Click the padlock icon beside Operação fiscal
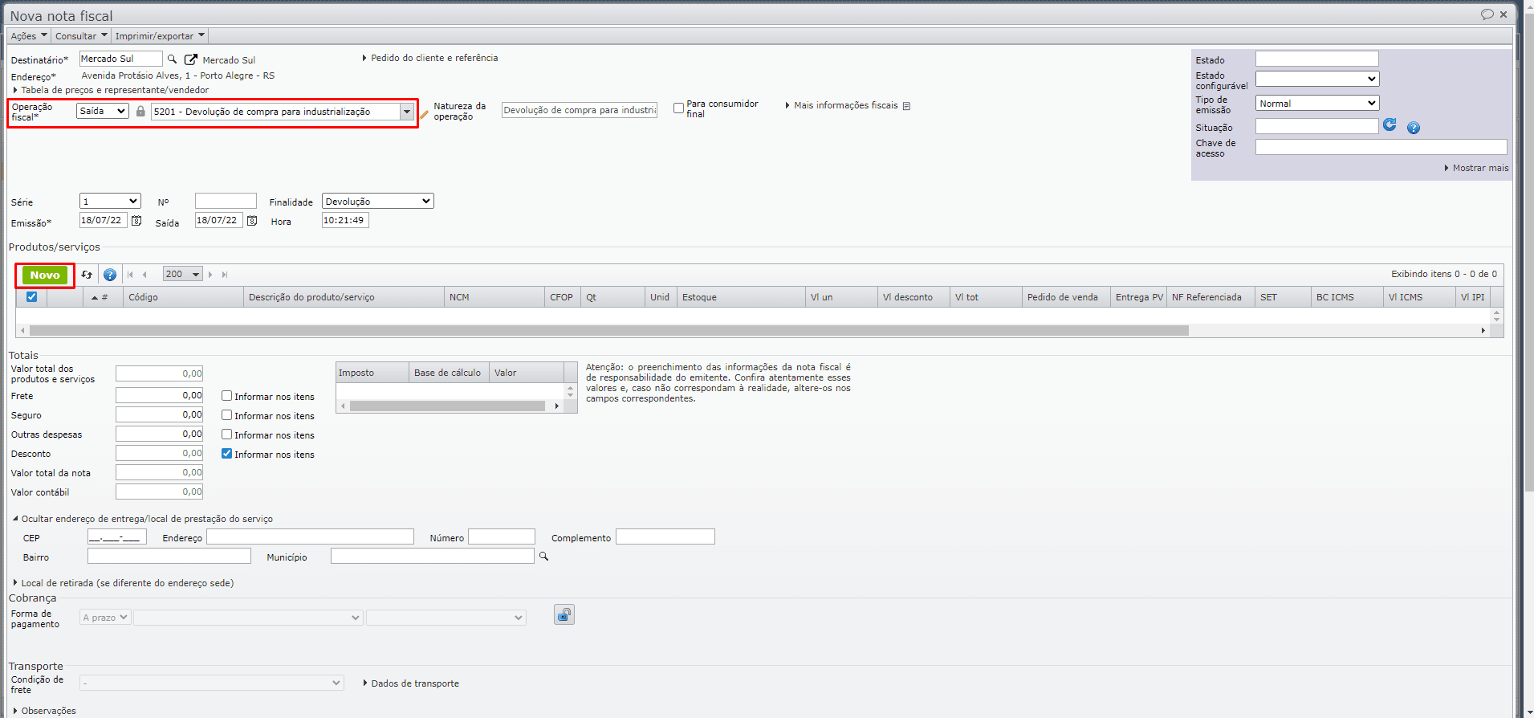Image resolution: width=1534 pixels, height=718 pixels. tap(140, 112)
